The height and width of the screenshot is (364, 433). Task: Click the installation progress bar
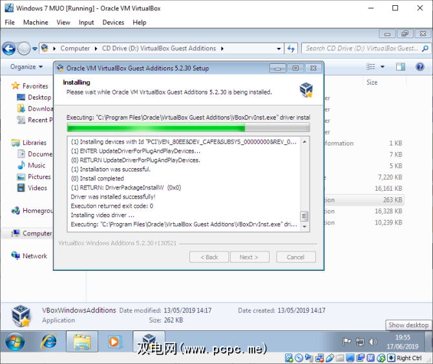click(188, 127)
